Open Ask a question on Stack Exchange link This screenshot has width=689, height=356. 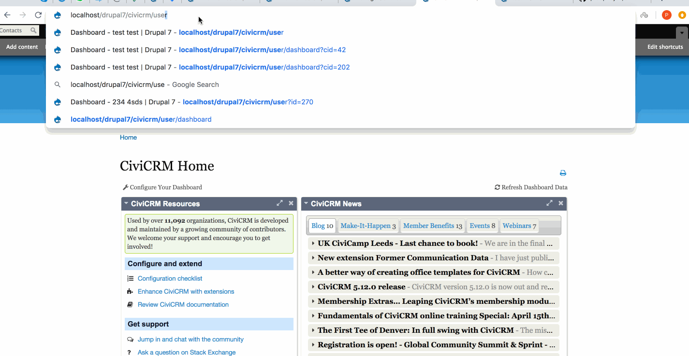click(187, 353)
